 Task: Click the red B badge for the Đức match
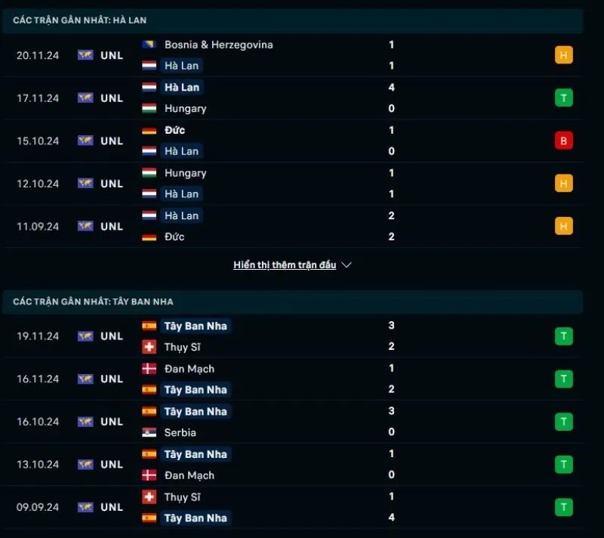click(563, 141)
